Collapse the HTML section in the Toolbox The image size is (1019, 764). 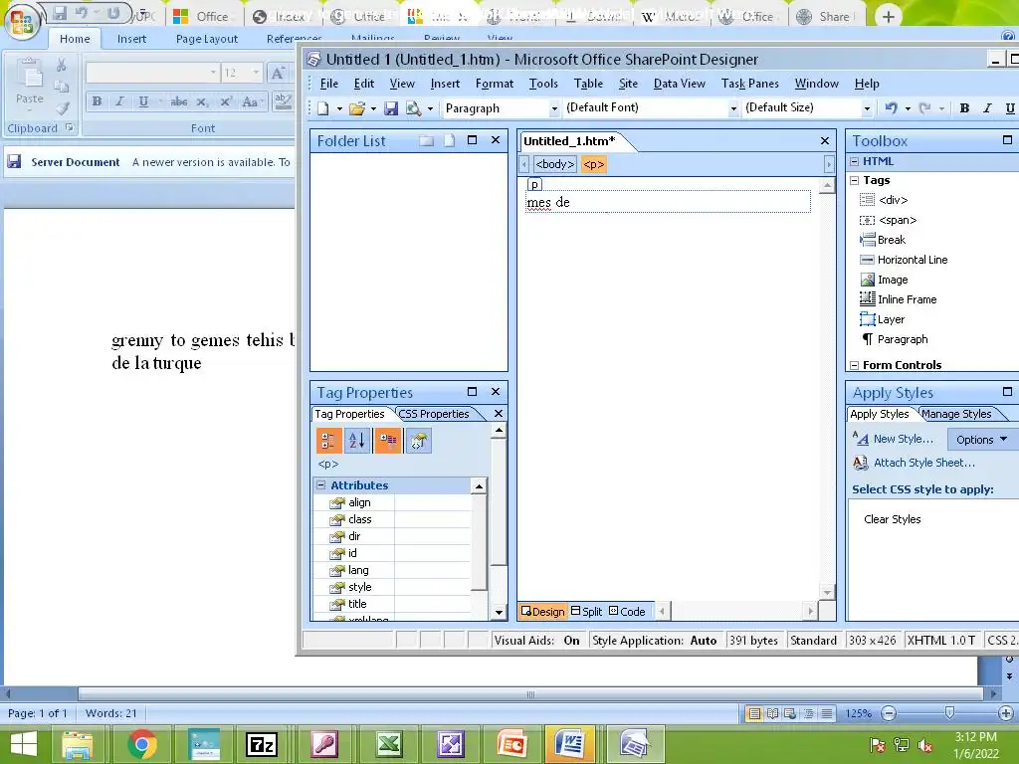(855, 161)
